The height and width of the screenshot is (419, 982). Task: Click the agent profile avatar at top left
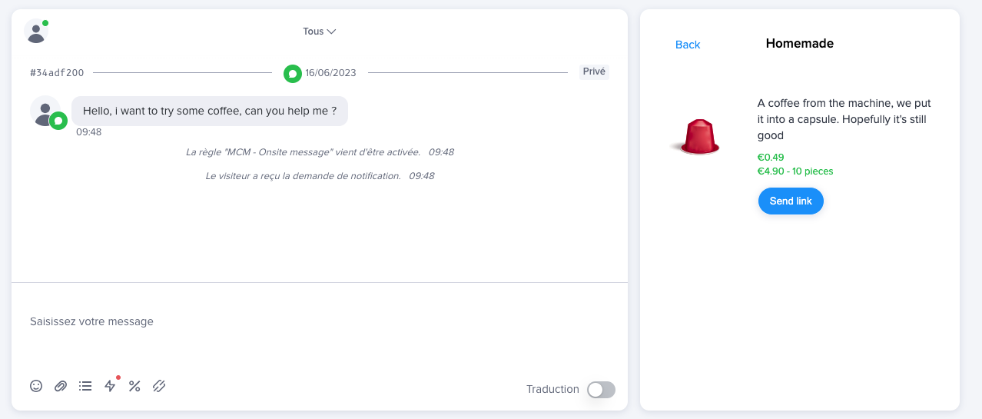tap(36, 32)
